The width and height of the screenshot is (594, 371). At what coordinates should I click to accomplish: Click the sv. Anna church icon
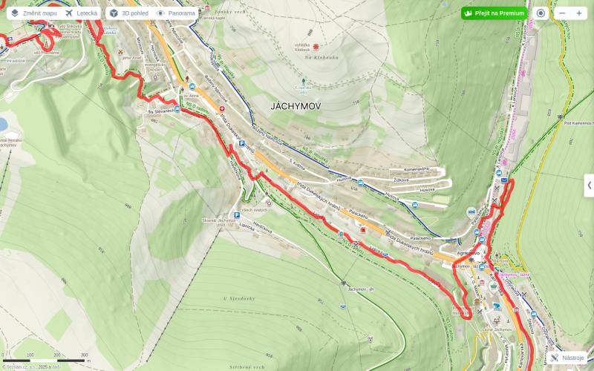[x=182, y=89]
